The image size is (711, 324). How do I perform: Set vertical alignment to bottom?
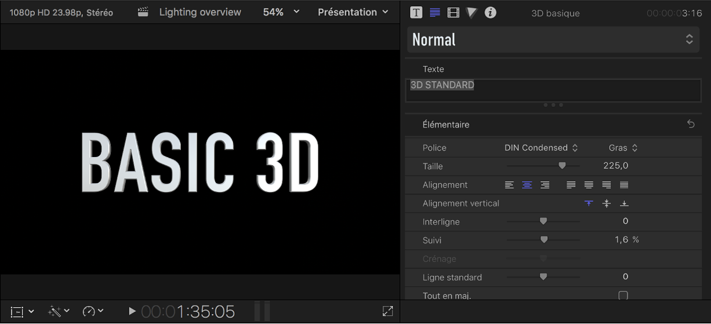[x=624, y=203]
